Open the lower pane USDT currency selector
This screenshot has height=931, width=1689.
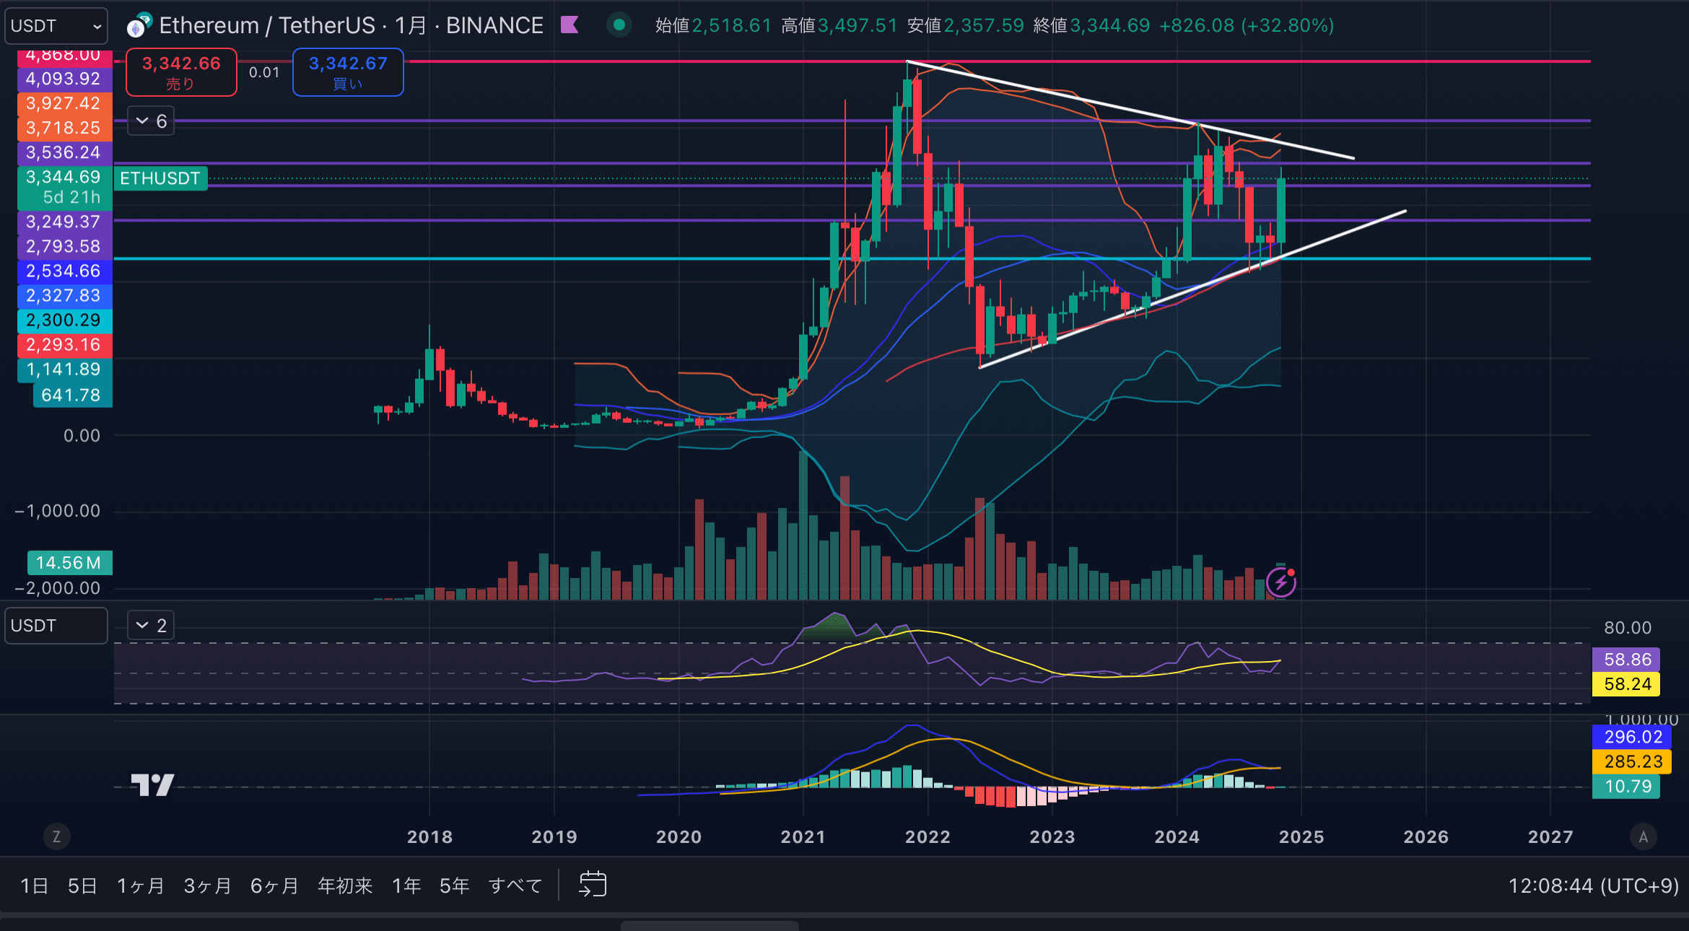point(56,626)
